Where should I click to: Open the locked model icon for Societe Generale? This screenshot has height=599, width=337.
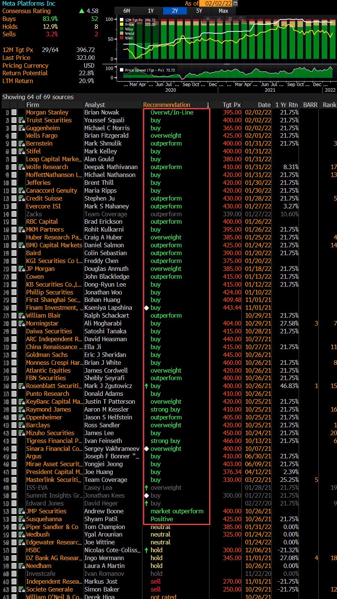coord(21,590)
